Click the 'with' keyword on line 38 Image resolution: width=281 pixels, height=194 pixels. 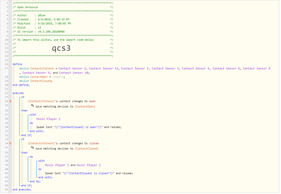tap(42, 161)
